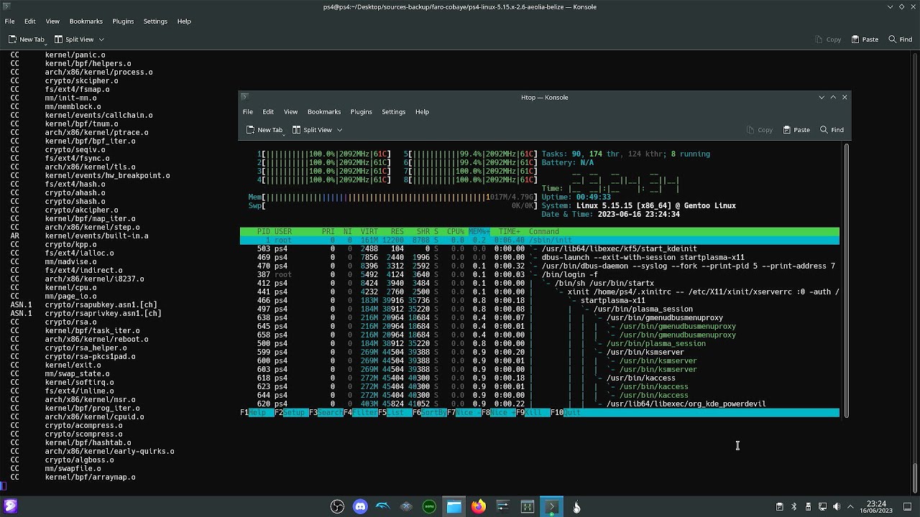Screen dimensions: 920x517
Task: Sort htop by the PID column header
Action: [264, 232]
